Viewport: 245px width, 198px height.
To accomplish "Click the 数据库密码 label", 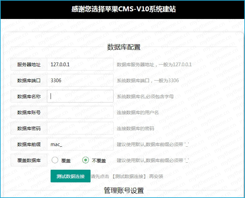I will tap(29, 128).
